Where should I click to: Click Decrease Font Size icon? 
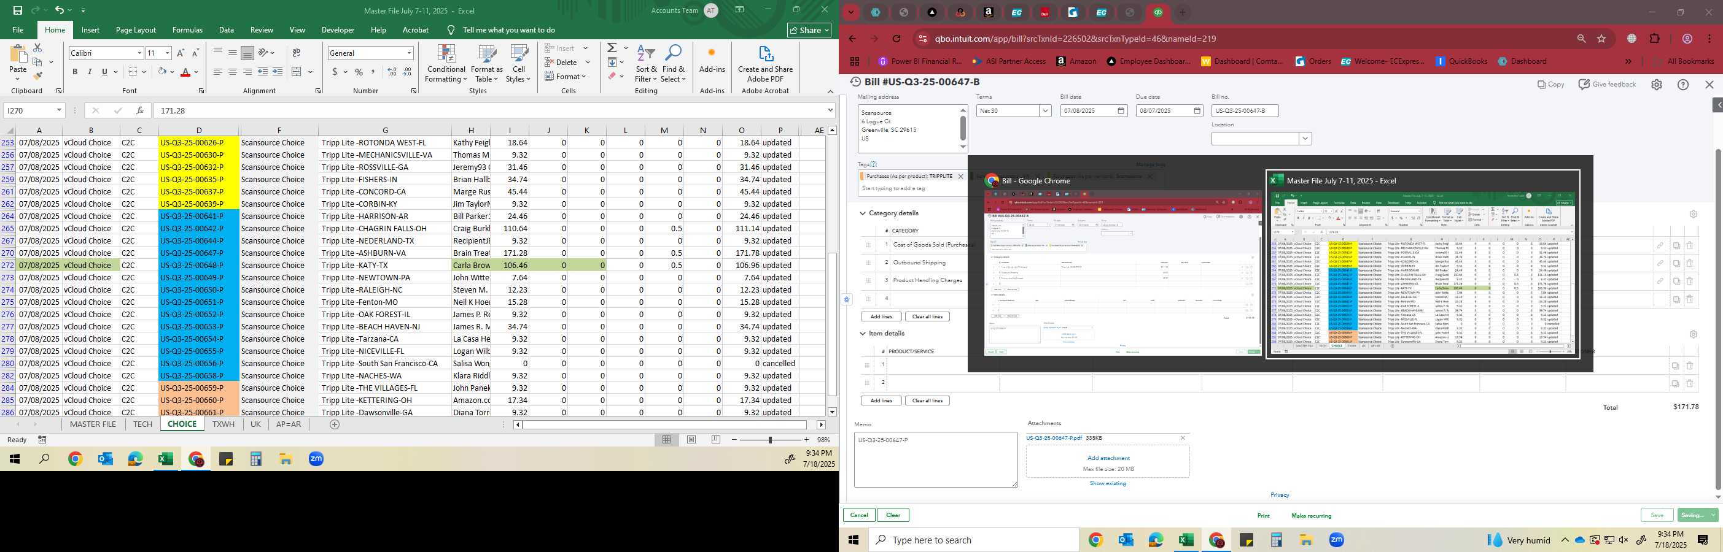195,53
